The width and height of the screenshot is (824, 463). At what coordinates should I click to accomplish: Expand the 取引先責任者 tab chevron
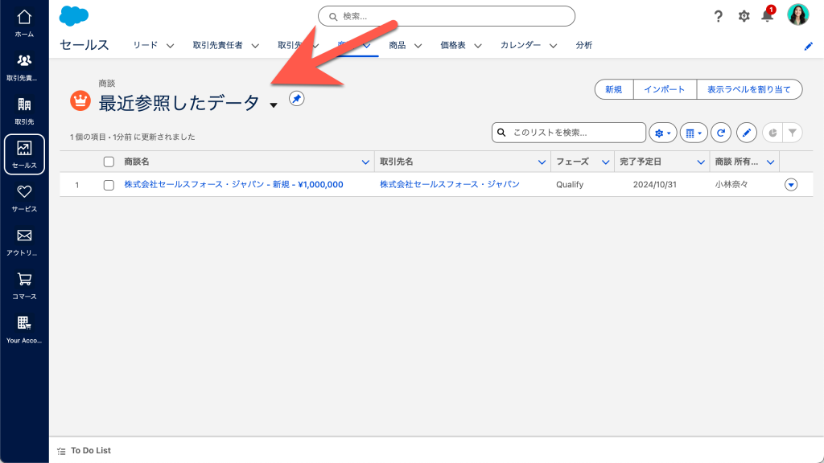[x=255, y=46]
